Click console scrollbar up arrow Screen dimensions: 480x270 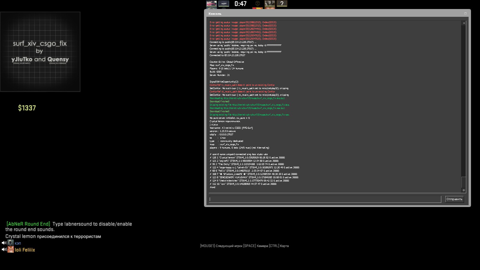(464, 23)
